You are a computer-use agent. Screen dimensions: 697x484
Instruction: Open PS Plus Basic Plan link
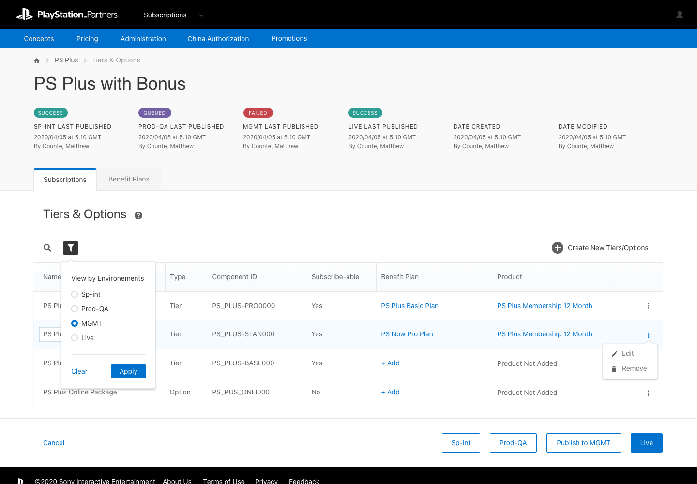[410, 306]
